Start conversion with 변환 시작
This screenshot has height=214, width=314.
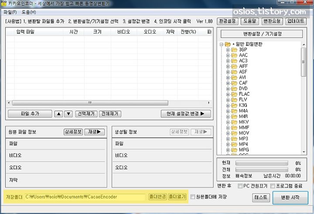[x=290, y=197]
